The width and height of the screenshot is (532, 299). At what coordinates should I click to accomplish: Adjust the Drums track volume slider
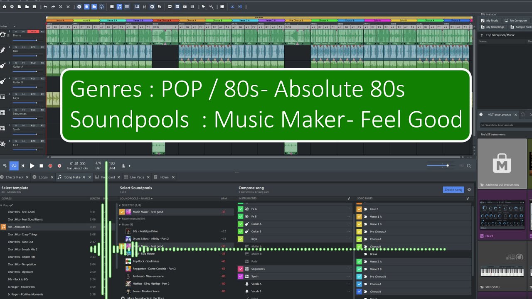28,40
